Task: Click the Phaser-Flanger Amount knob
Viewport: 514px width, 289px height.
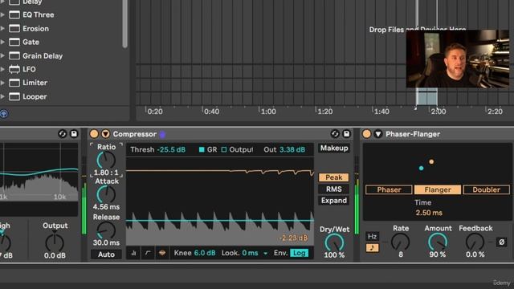Action: (438, 242)
